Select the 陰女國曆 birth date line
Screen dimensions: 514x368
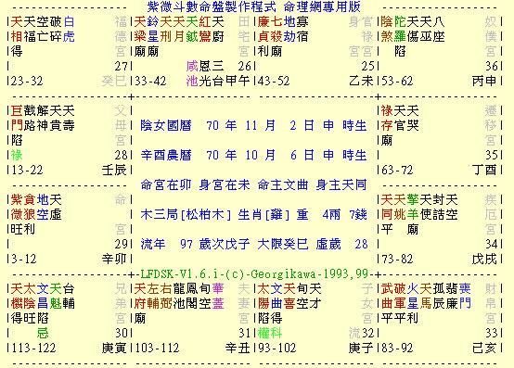(x=253, y=125)
